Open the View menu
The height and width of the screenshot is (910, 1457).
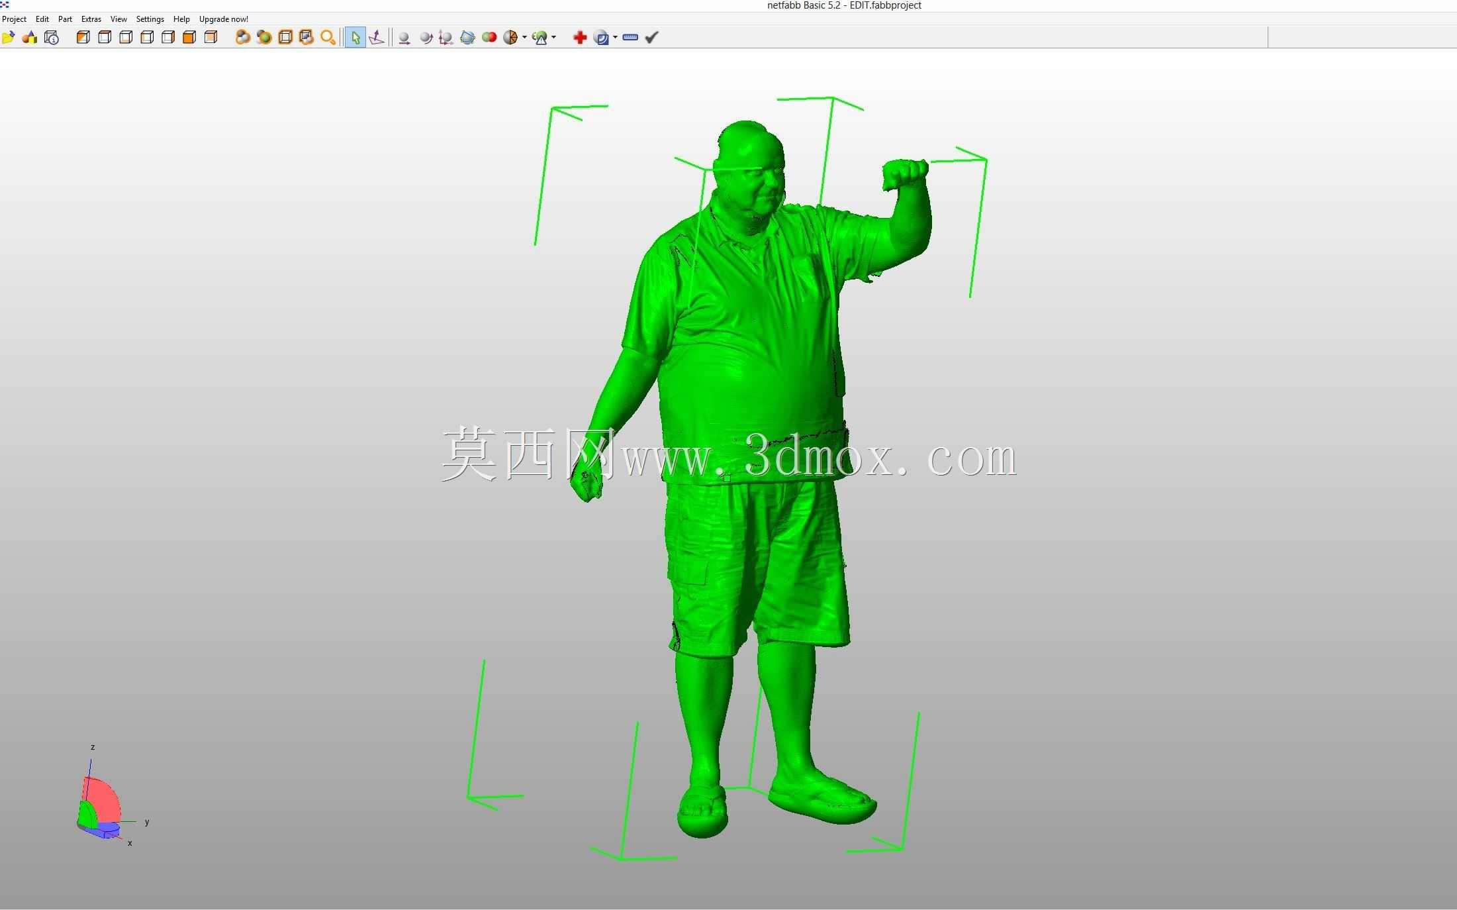point(118,19)
